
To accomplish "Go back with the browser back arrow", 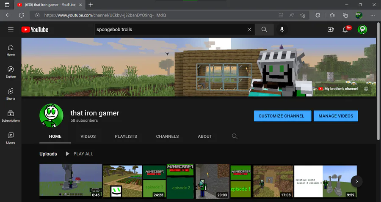I will click(8, 15).
